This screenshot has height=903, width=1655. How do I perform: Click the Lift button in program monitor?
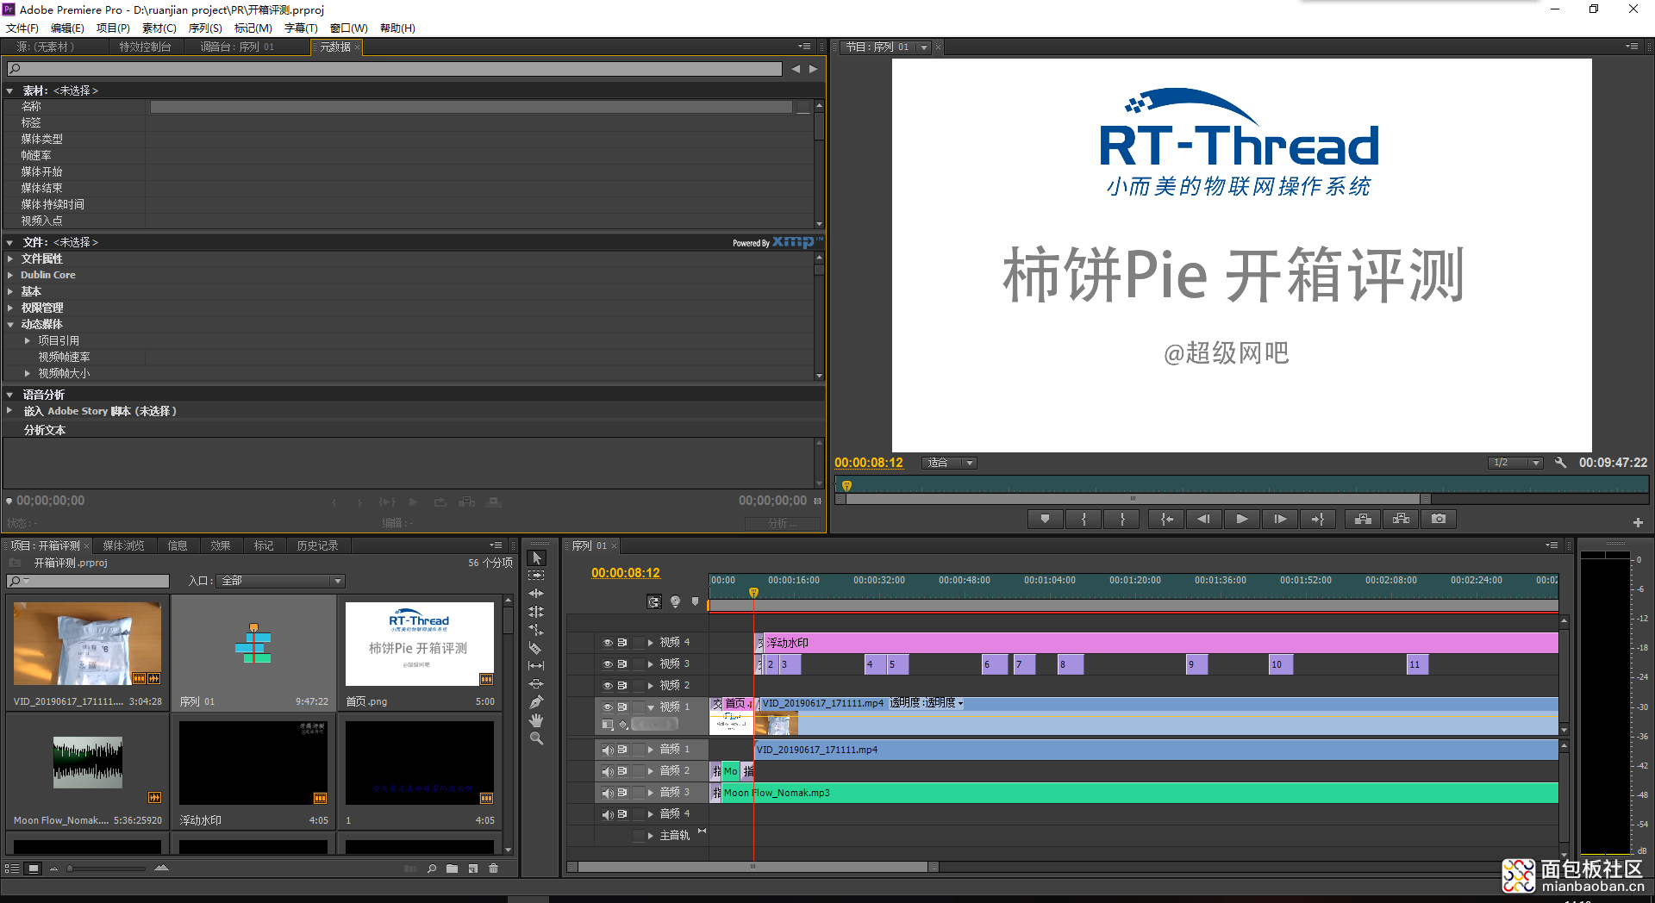click(x=1363, y=519)
